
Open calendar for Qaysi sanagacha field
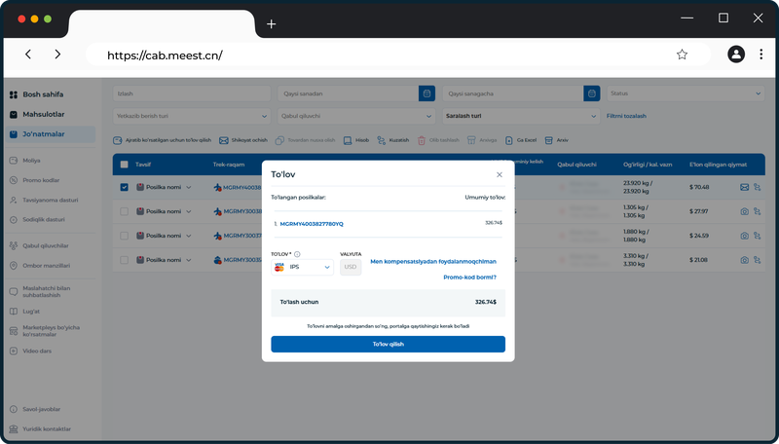coord(591,93)
